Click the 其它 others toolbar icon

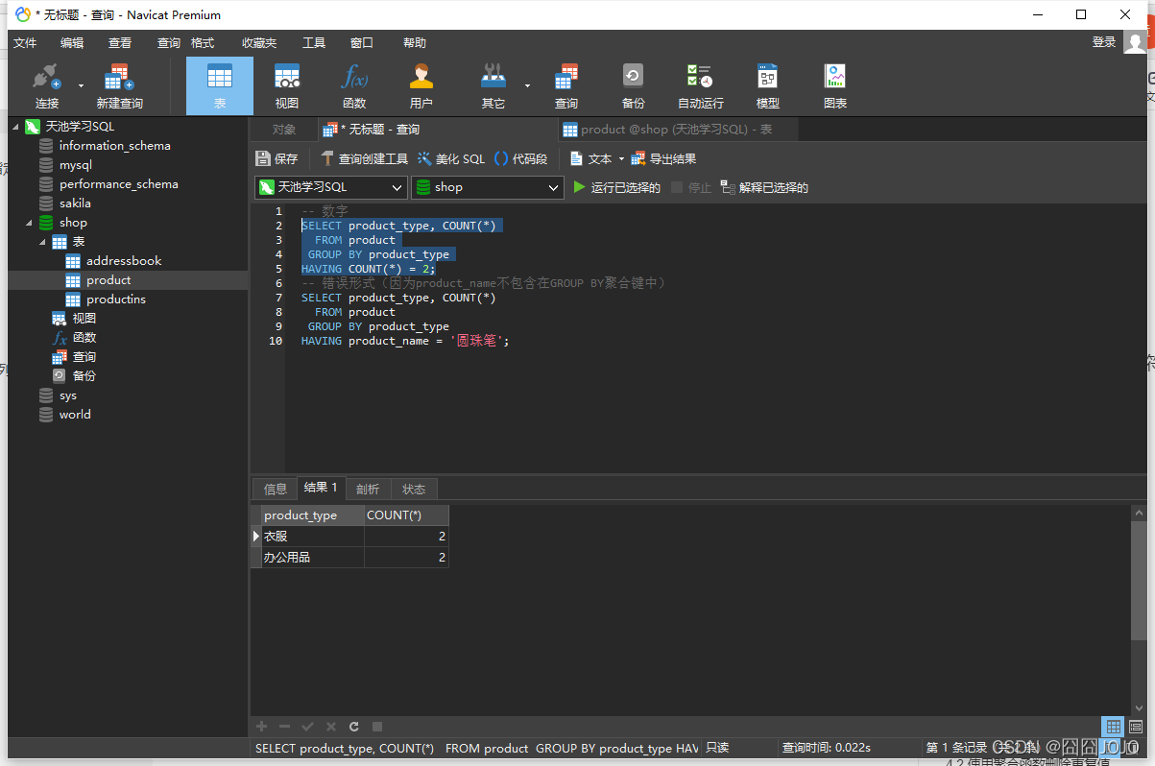493,86
